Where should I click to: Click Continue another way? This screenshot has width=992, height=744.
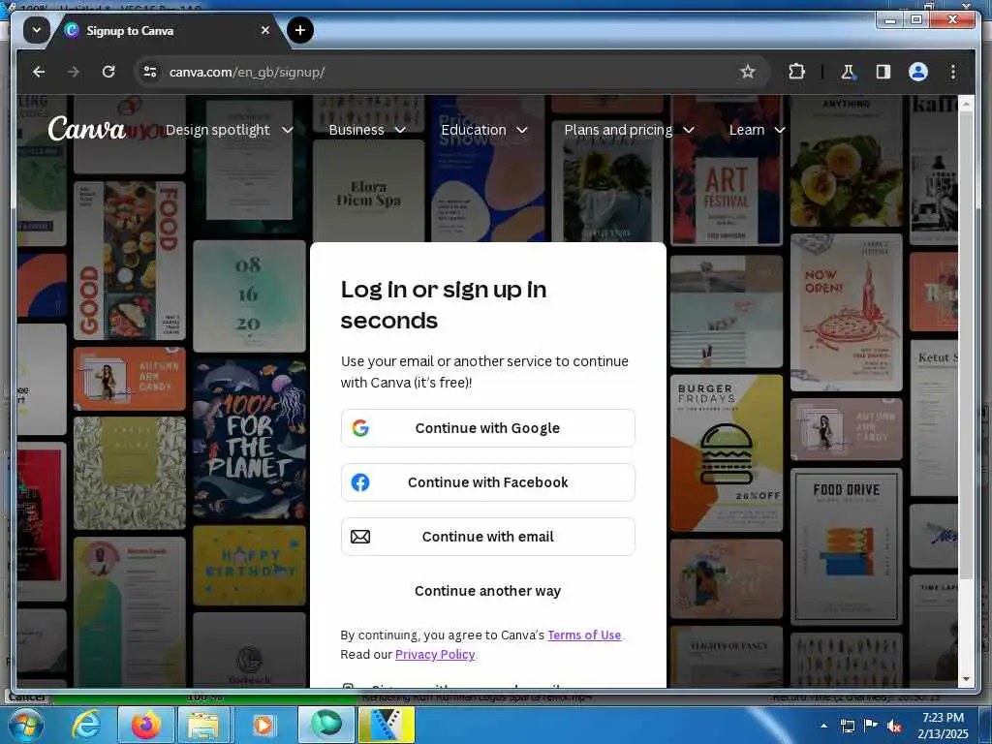tap(488, 591)
